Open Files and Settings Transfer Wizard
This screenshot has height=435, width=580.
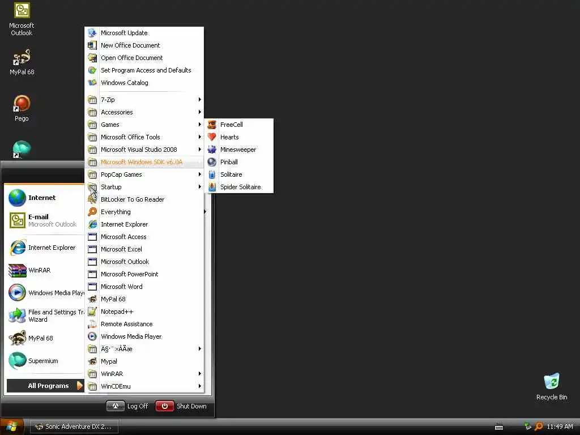tap(44, 315)
